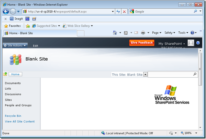This screenshot has width=206, height=139.
Task: Open the recent pages dropdown beside the Forward button
Action: [x=19, y=11]
